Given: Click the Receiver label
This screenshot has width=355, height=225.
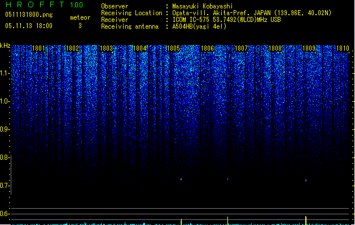Looking at the screenshot, I should pyautogui.click(x=115, y=20).
